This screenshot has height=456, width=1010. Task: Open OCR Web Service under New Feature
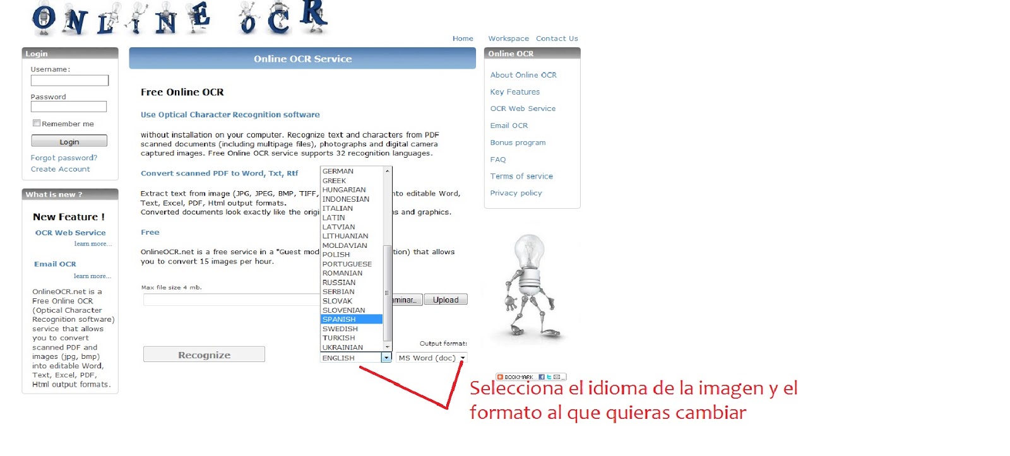pyautogui.click(x=70, y=233)
